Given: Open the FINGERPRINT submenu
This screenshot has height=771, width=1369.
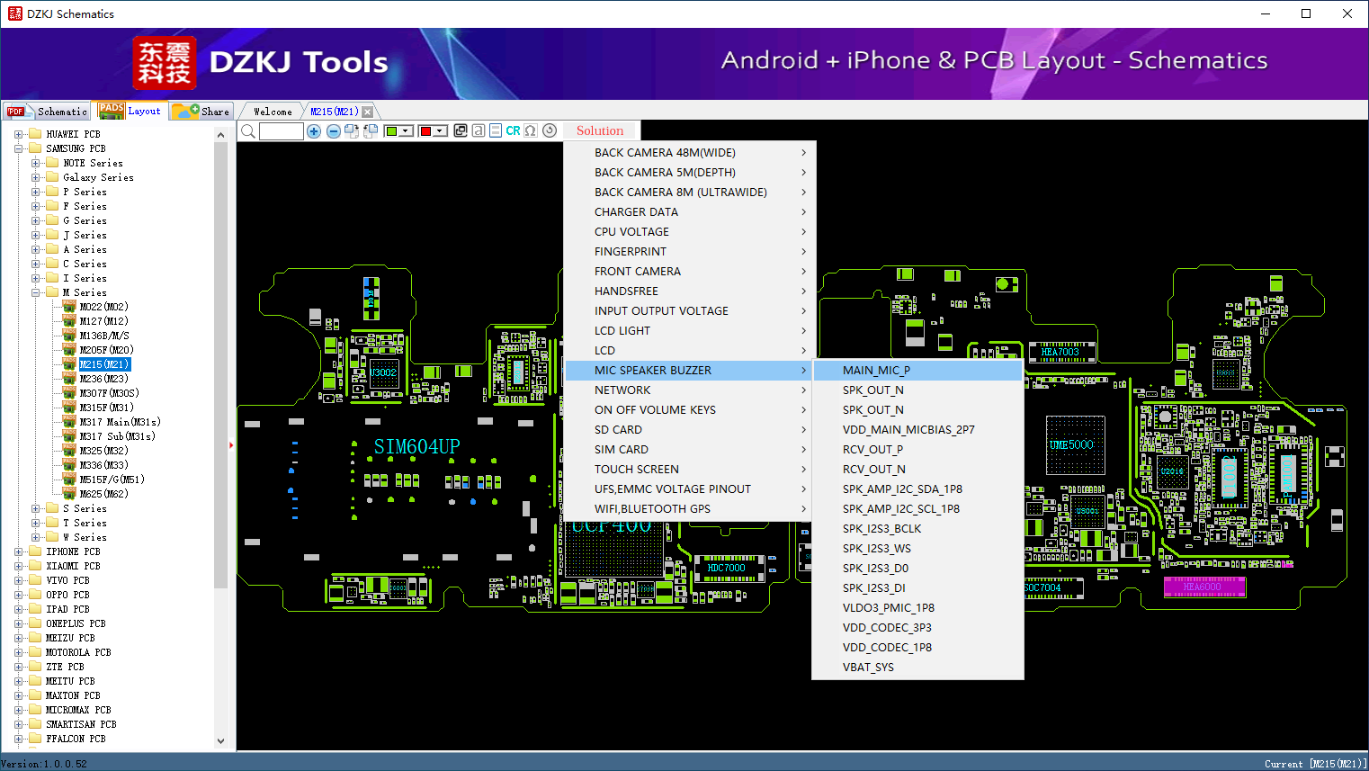Looking at the screenshot, I should tap(690, 252).
